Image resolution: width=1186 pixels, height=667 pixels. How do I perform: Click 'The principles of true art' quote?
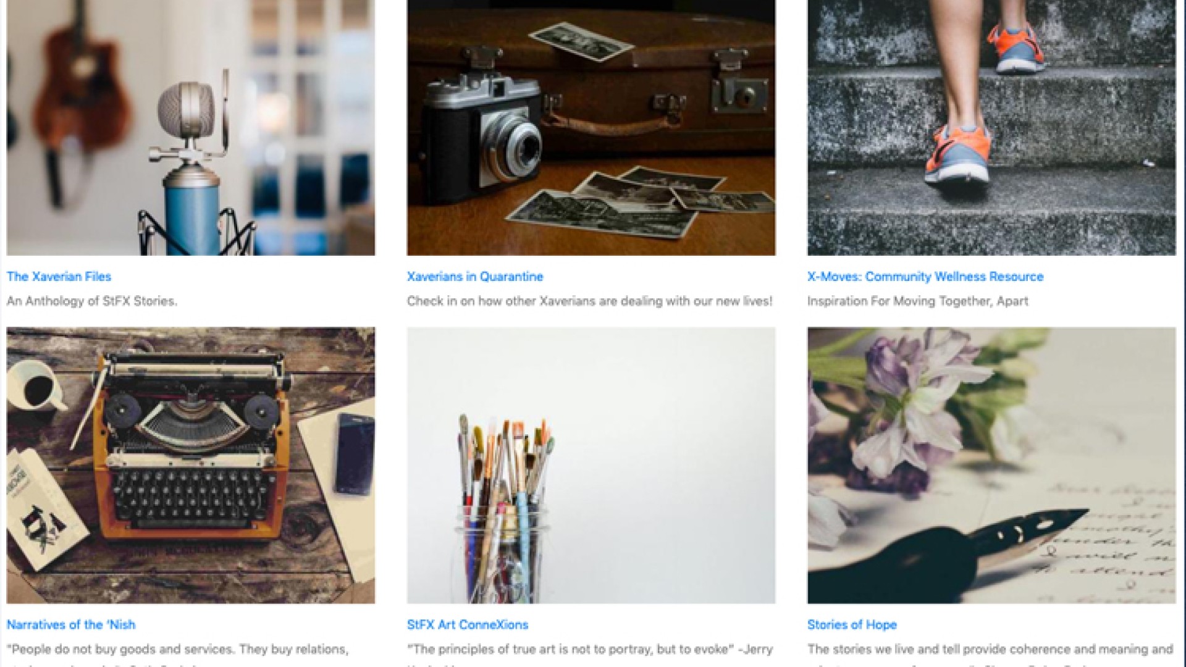point(590,650)
